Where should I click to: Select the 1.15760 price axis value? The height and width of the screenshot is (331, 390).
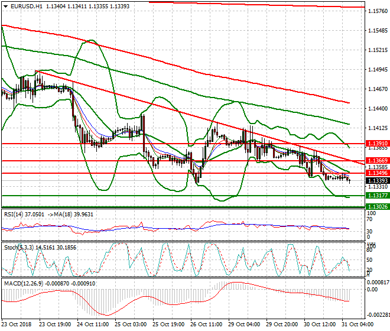pyautogui.click(x=378, y=11)
